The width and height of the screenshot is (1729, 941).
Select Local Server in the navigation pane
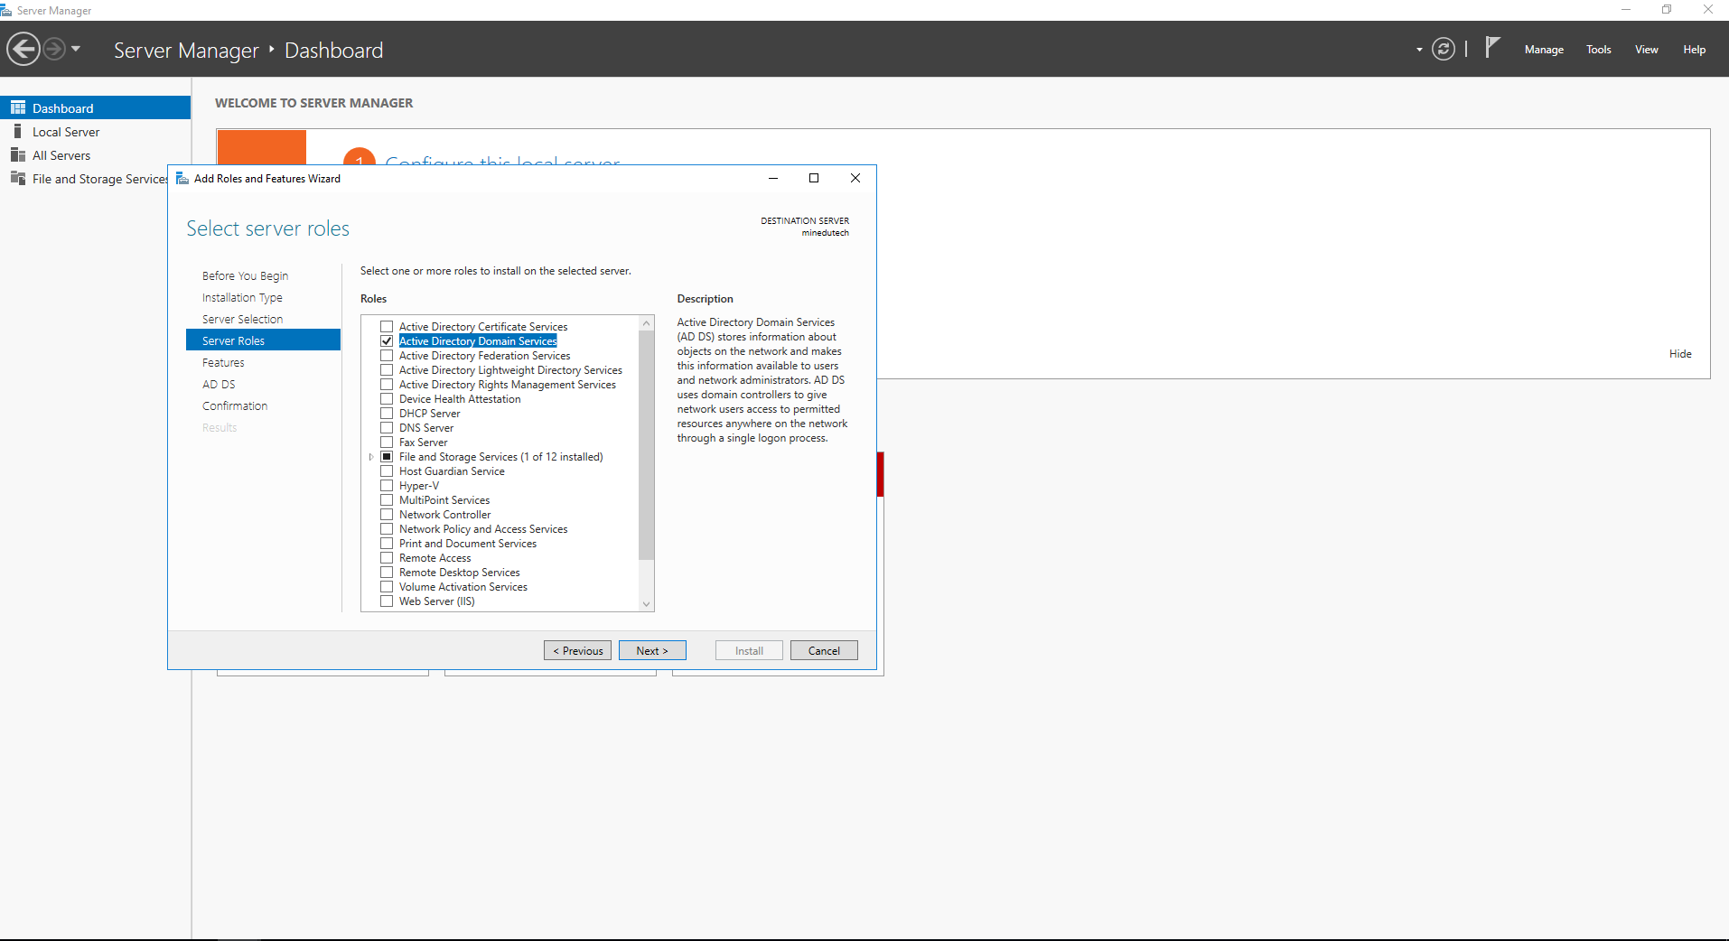click(65, 131)
